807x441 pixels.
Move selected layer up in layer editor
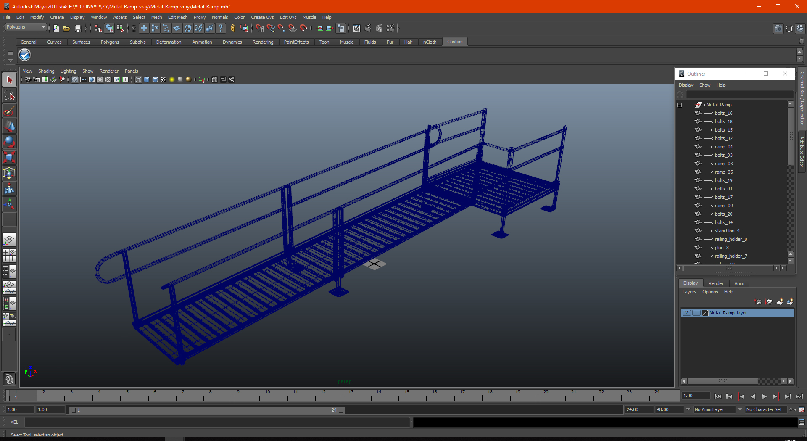point(758,302)
